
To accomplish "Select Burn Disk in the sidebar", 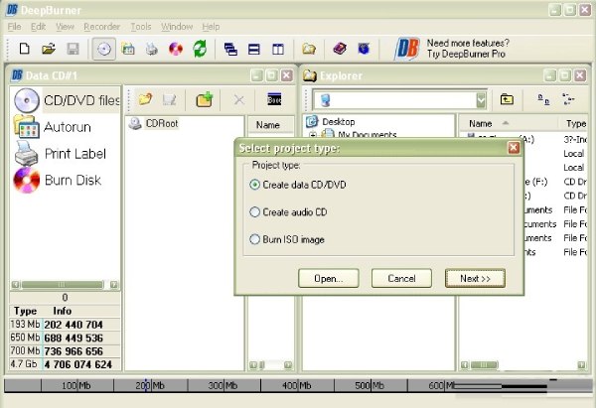I will point(58,180).
